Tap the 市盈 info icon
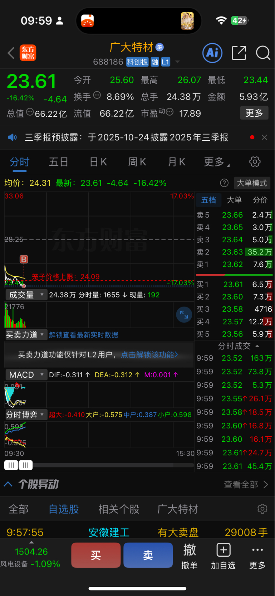The image size is (275, 596). point(170,112)
